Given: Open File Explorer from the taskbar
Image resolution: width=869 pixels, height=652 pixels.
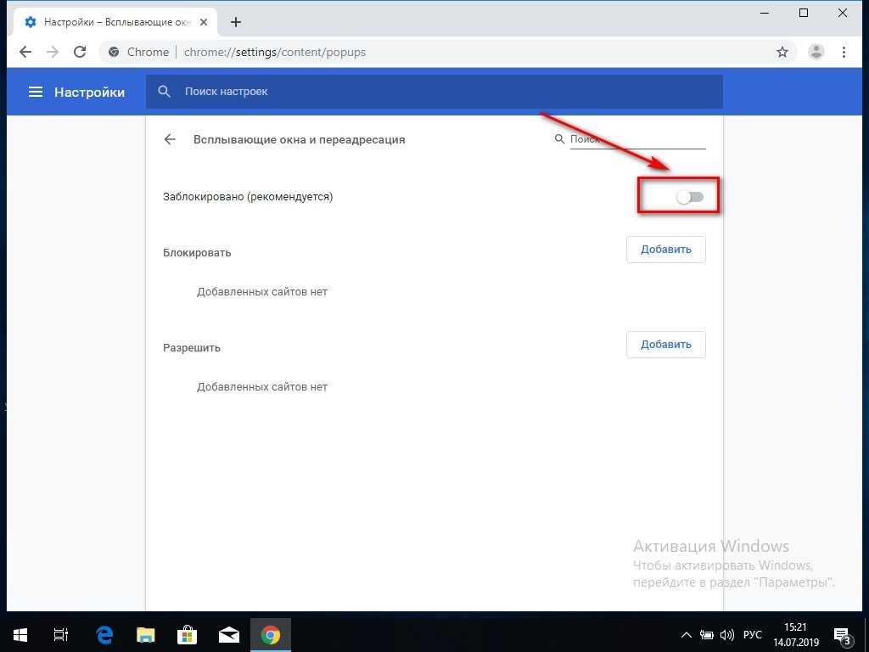Looking at the screenshot, I should point(145,635).
